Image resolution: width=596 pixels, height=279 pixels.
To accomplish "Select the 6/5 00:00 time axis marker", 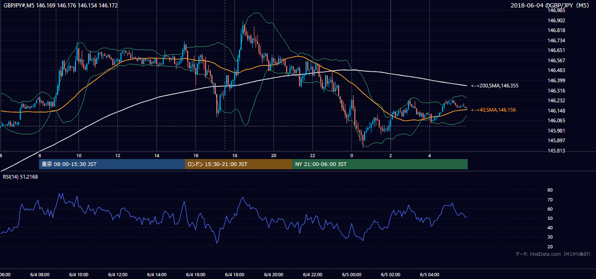I will pos(352,275).
